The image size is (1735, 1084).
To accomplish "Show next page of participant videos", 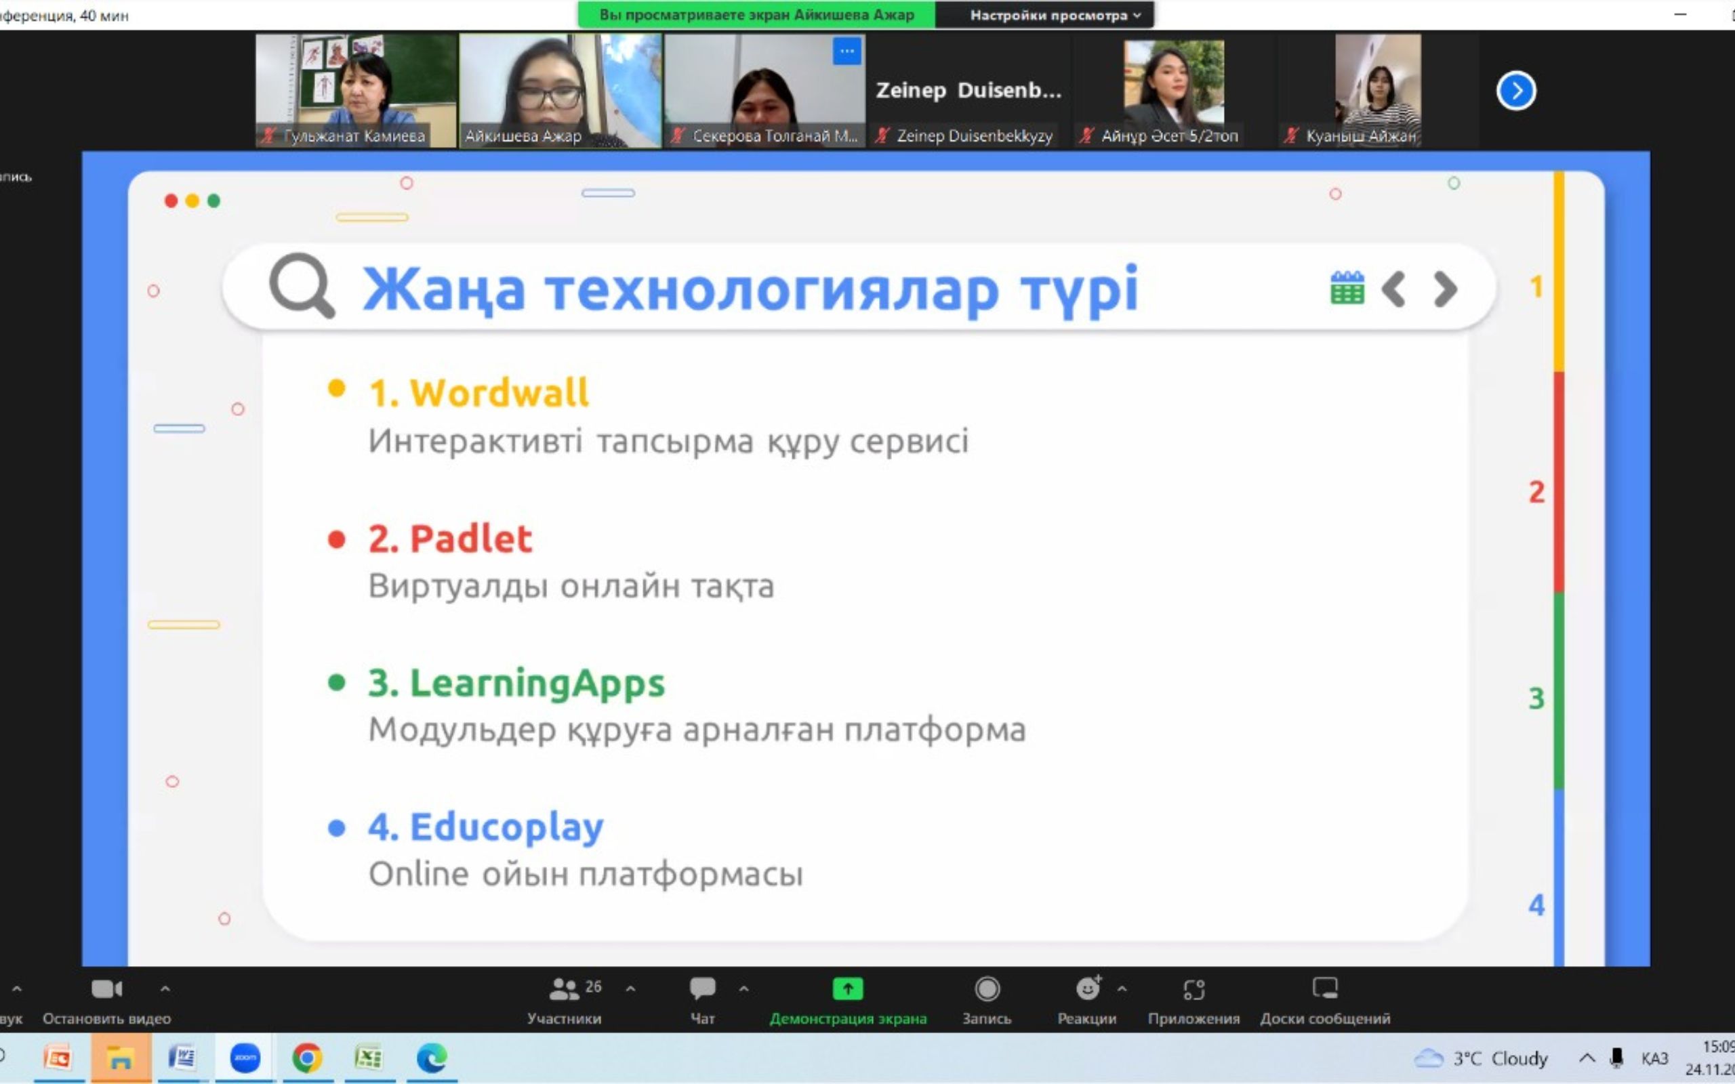I will click(1515, 91).
